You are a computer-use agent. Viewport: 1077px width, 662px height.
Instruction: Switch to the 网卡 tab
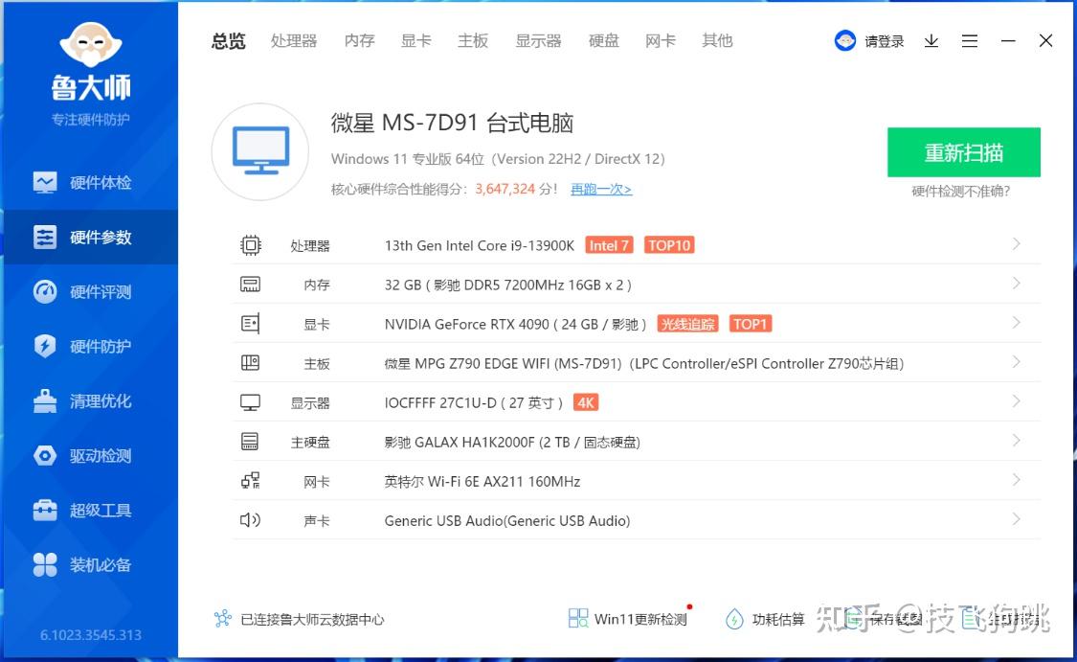(660, 40)
